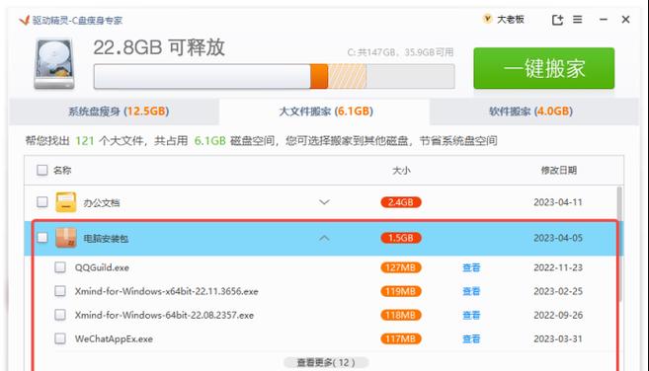Check the 电脑安装包 row checkbox

pos(42,238)
